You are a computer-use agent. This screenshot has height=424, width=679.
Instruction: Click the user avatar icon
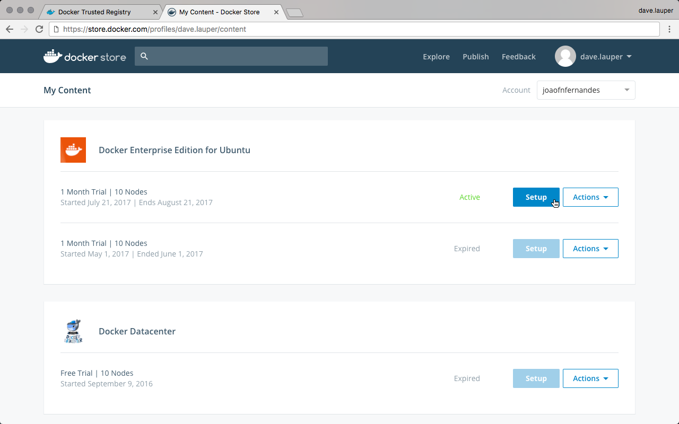click(x=565, y=56)
